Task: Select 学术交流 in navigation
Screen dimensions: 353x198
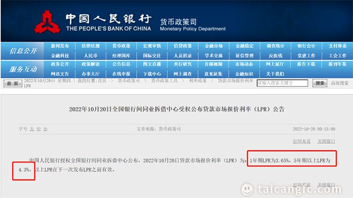Action: click(214, 56)
